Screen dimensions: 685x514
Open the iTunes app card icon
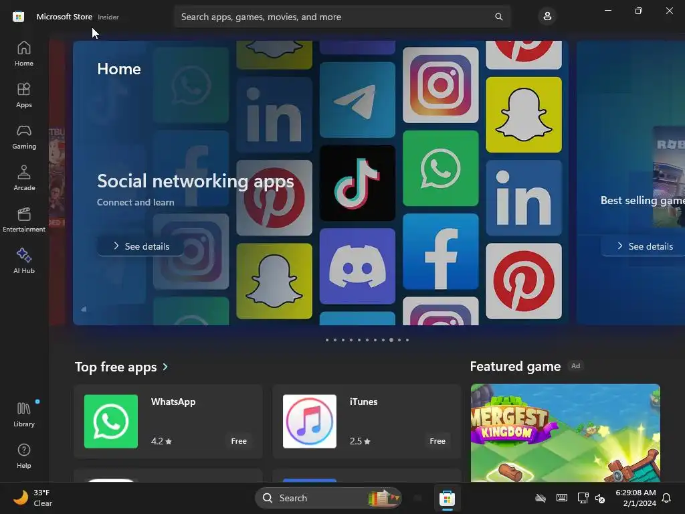pos(310,422)
